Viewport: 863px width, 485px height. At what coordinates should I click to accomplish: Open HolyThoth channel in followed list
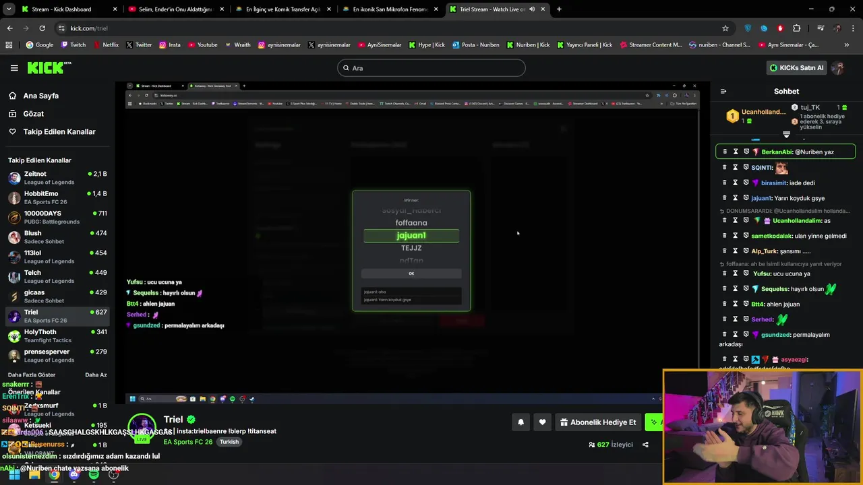click(57, 335)
